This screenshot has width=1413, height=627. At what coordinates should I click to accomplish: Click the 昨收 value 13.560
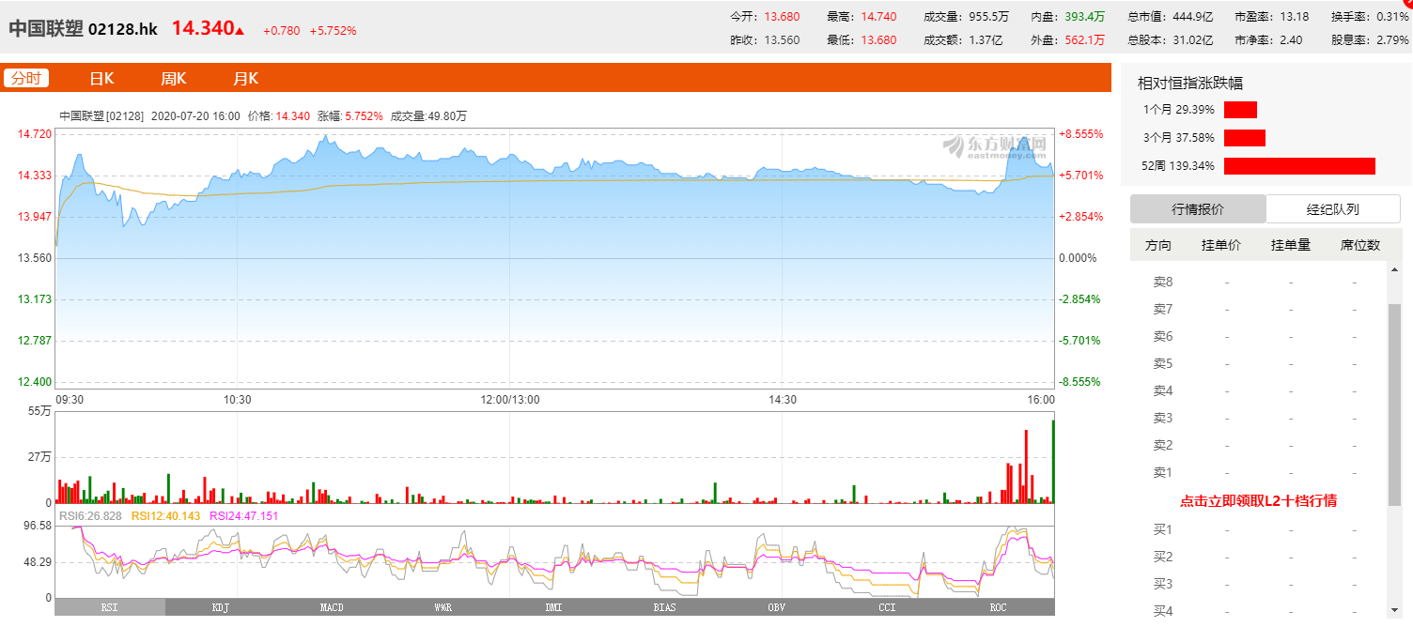tap(782, 40)
